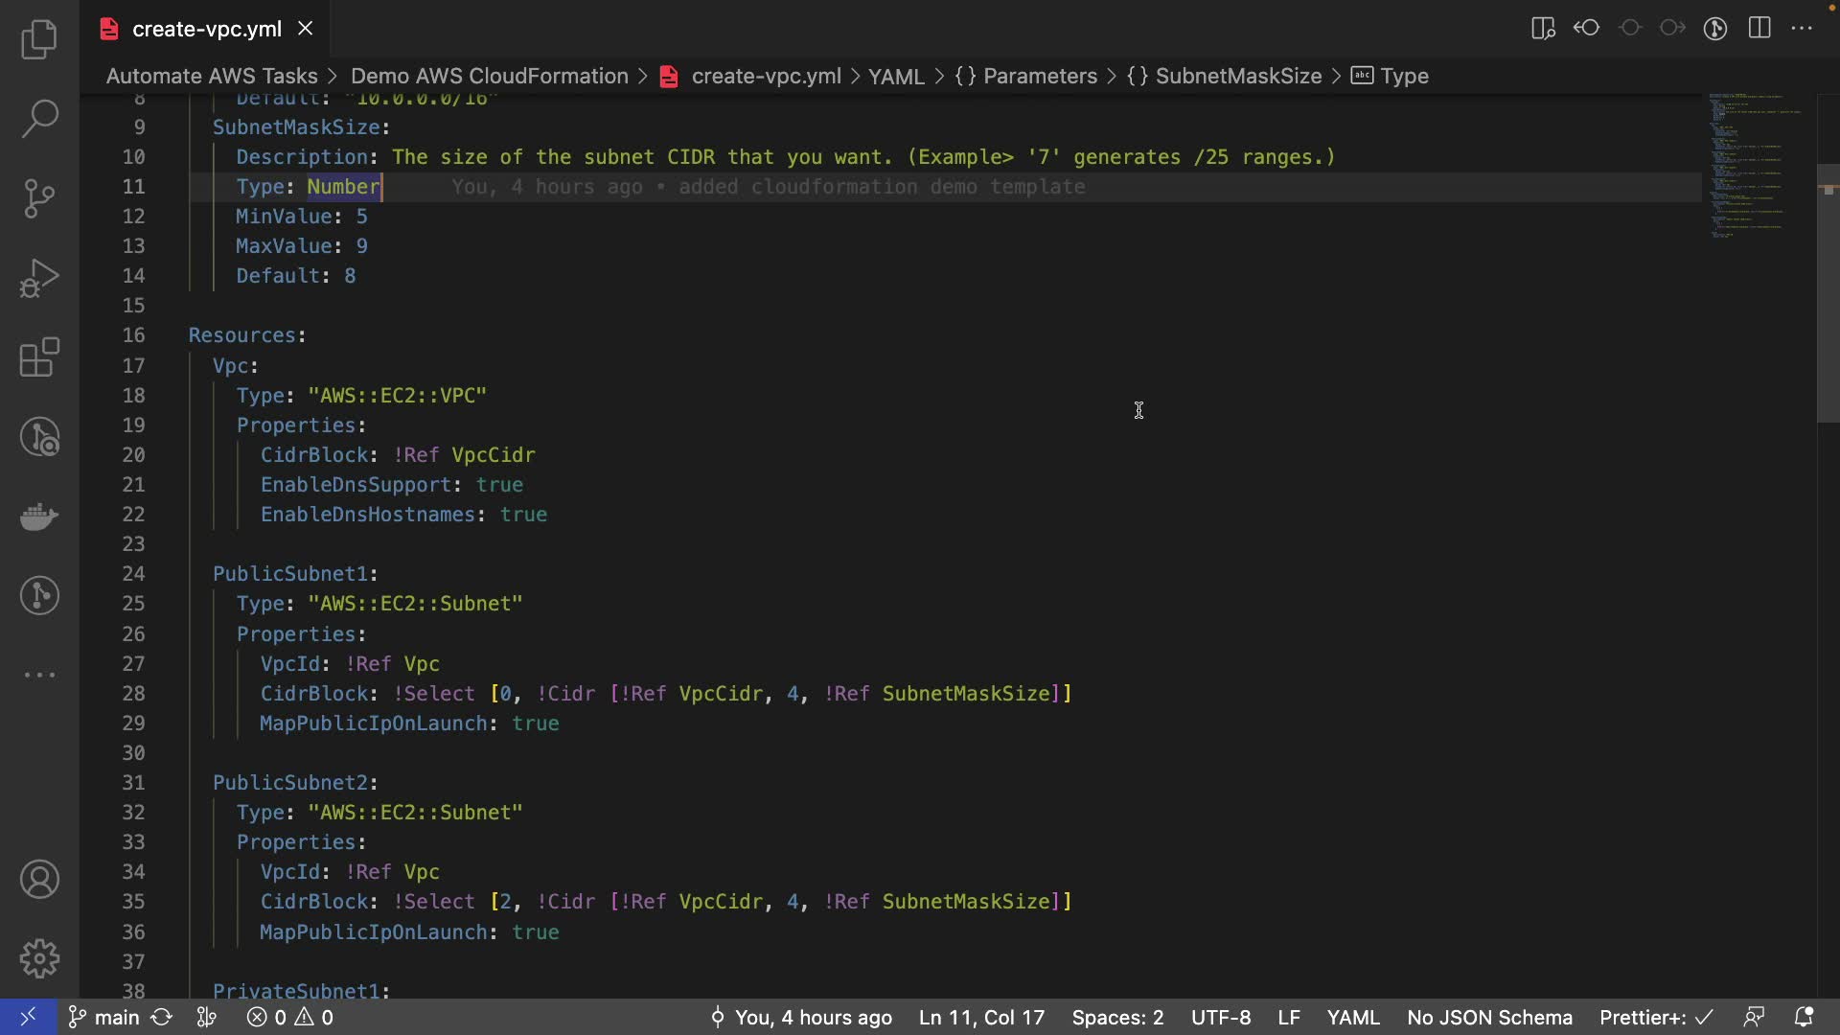
Task: Open the Explorer view in activity bar
Action: click(39, 39)
